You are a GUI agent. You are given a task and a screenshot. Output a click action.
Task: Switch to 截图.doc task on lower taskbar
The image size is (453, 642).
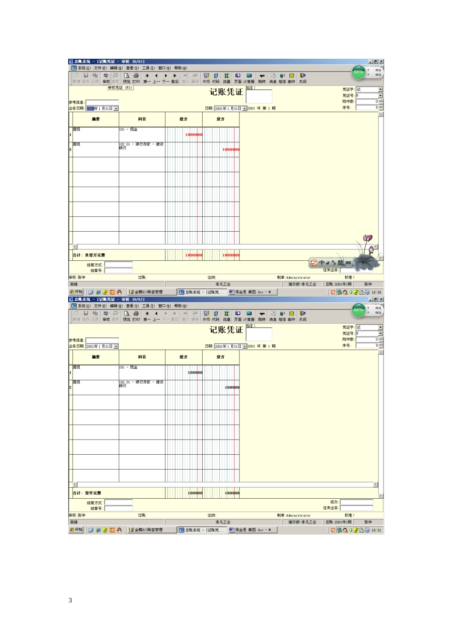coord(253,530)
